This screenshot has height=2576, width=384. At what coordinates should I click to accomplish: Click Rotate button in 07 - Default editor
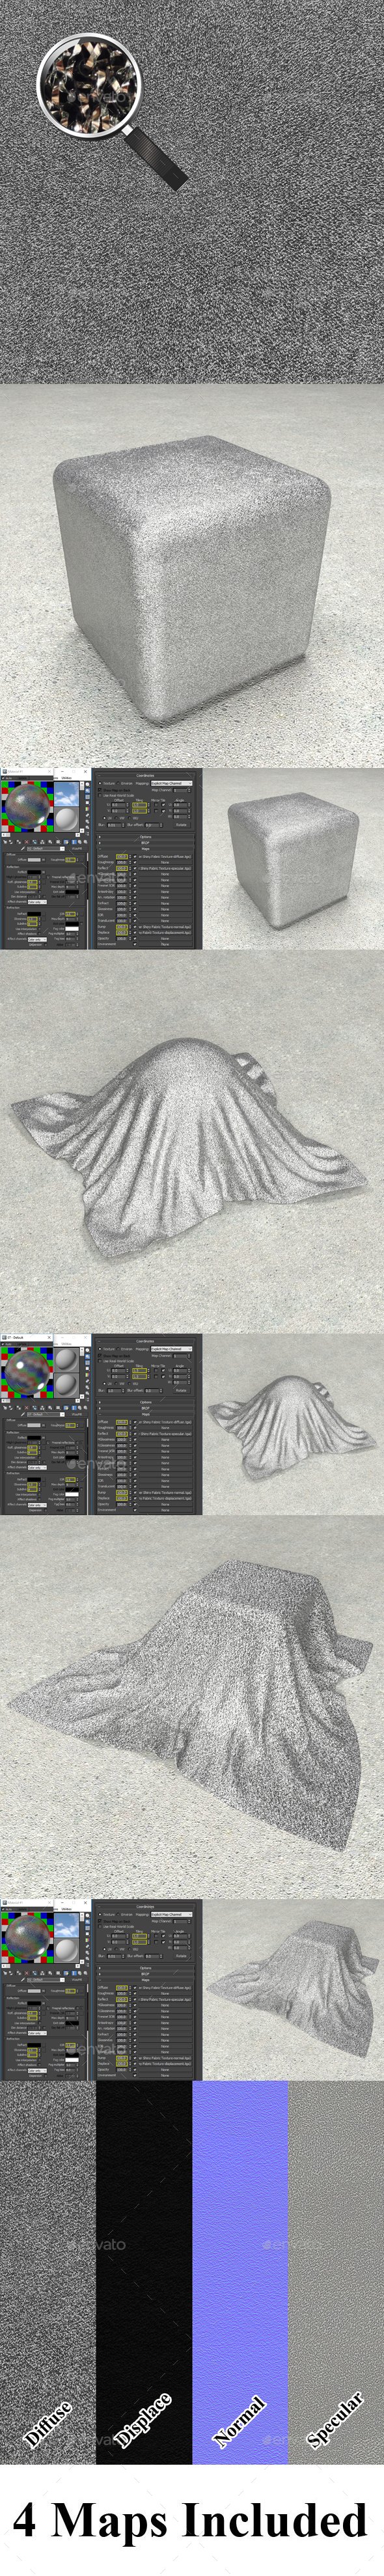coord(181,1390)
